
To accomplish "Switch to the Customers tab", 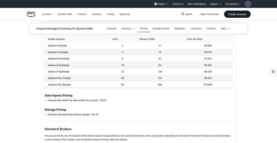I will coord(196,28).
